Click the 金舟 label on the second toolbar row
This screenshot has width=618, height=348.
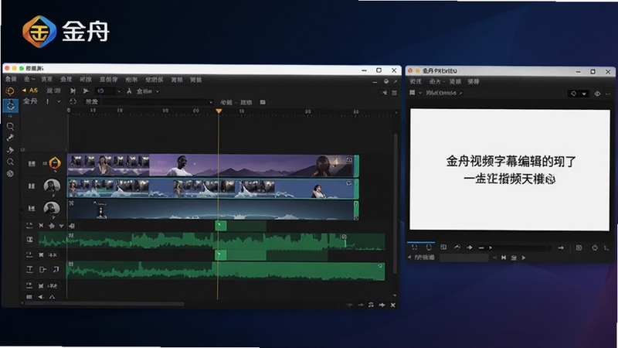(30, 101)
